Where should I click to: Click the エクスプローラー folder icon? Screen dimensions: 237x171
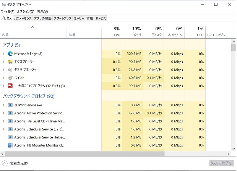10,62
